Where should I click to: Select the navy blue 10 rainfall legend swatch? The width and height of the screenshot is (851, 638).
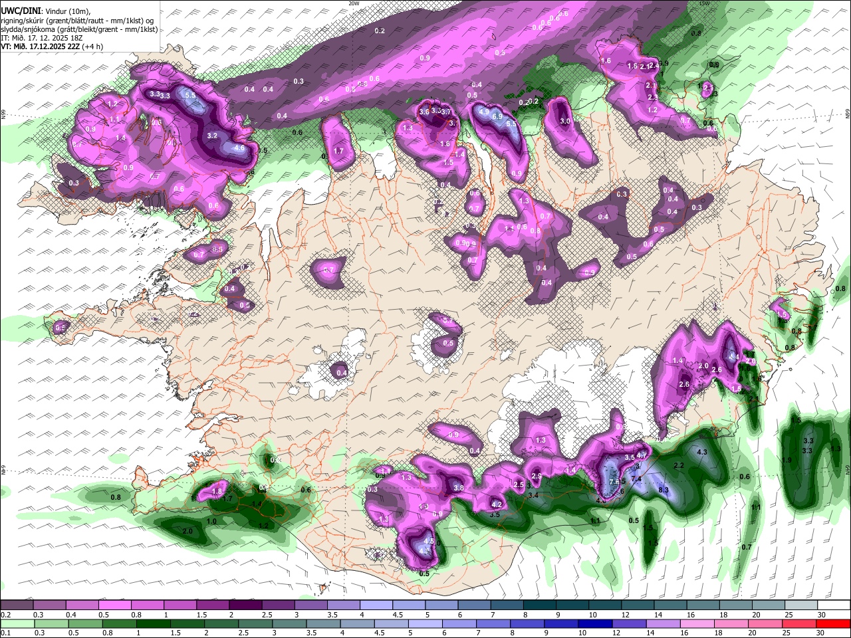click(x=596, y=623)
